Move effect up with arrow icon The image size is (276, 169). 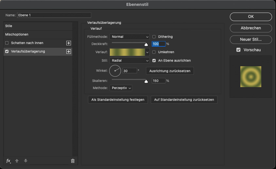click(x=17, y=161)
